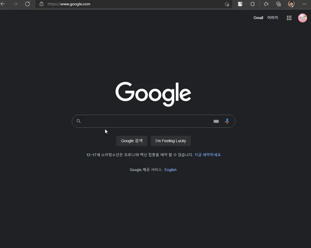Open the Gmail link
This screenshot has width=311, height=248.
(258, 18)
